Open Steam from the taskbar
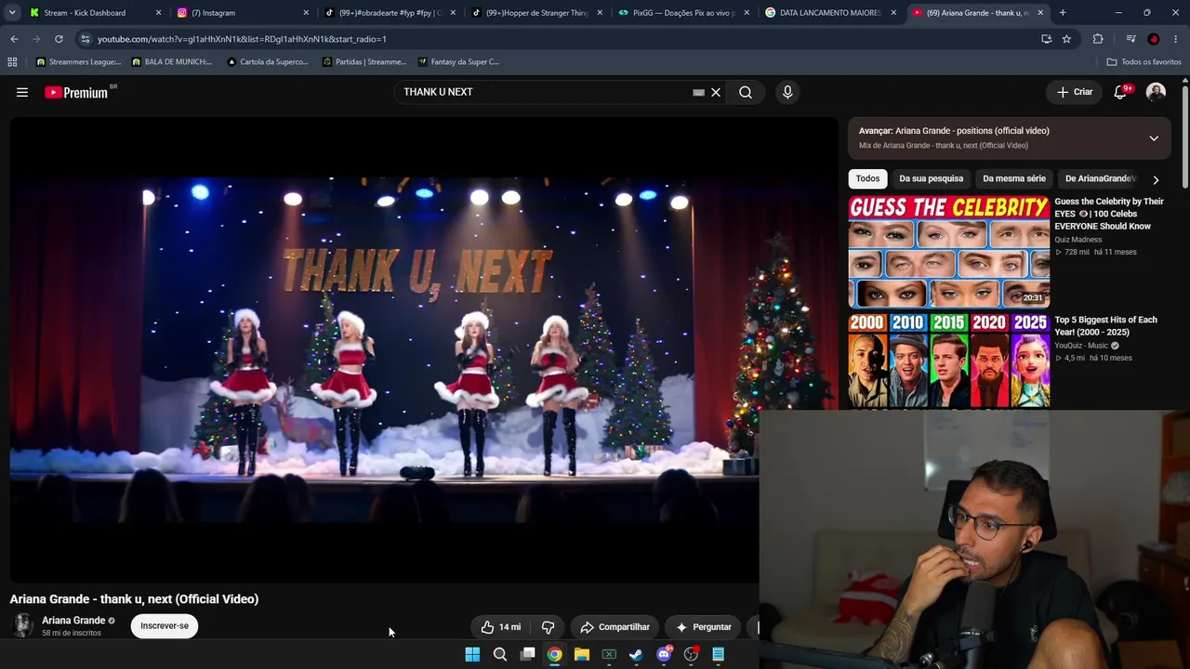 coord(636,654)
